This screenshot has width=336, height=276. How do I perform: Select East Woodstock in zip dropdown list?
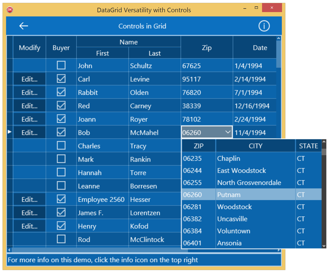coord(251,170)
